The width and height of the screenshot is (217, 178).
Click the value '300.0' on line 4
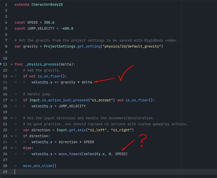pos(49,22)
